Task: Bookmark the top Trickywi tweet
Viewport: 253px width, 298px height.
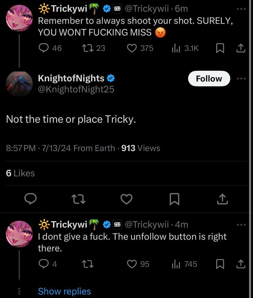Action: 220,48
